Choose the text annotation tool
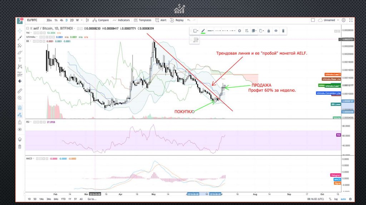This screenshot has width=366, height=205. point(20,59)
